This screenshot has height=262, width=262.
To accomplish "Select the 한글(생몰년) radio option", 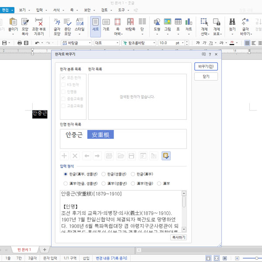I will (103, 174).
